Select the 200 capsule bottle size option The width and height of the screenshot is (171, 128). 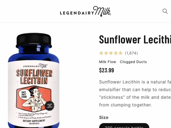pos(124,126)
